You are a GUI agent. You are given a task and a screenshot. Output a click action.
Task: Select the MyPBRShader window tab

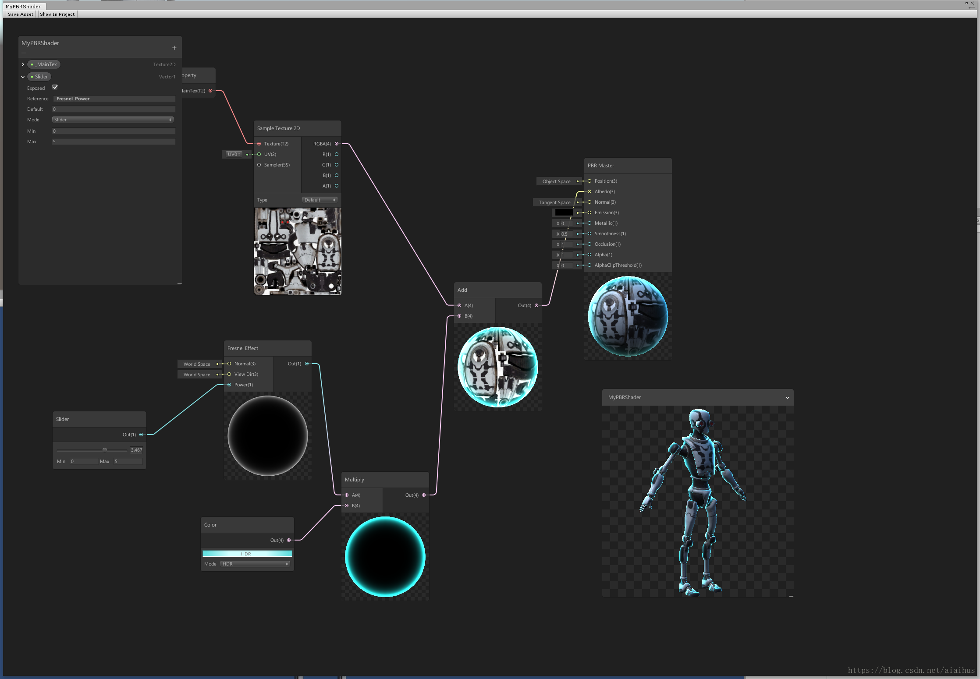coord(23,6)
